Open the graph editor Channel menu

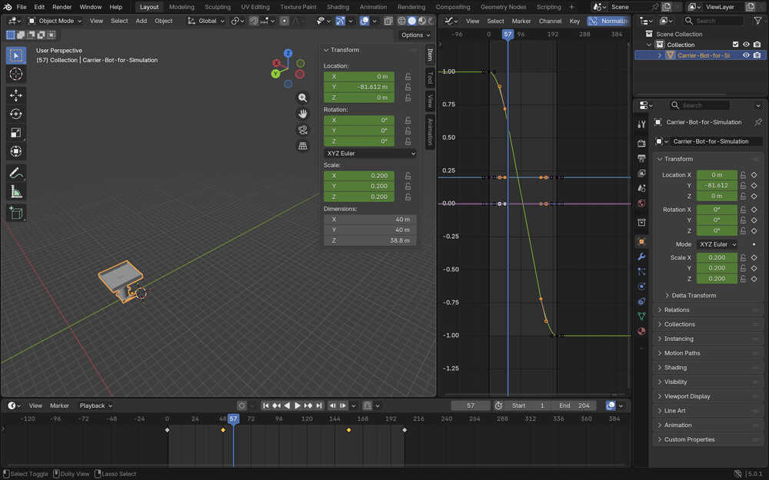click(550, 21)
